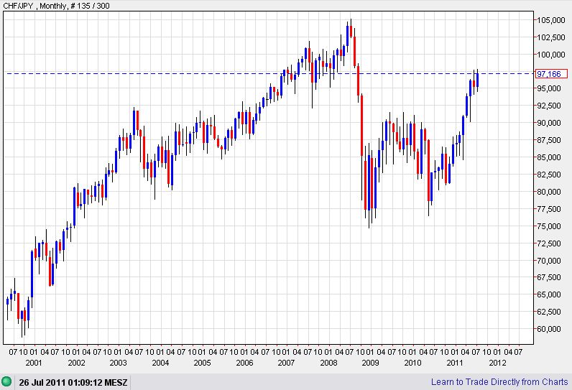Select the 105,000 price axis label
572x390 pixels.
[551, 20]
